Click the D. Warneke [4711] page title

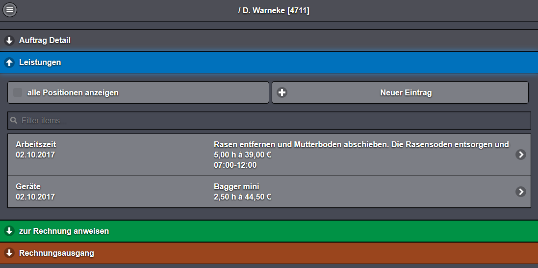point(274,10)
